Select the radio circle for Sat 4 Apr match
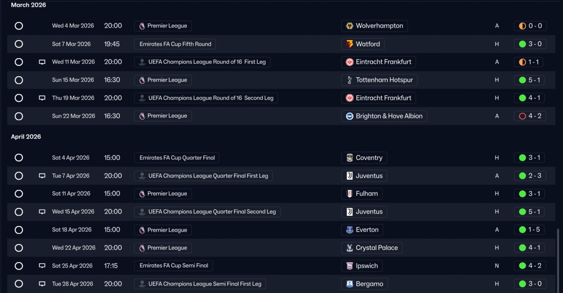563x293 pixels. [x=19, y=158]
